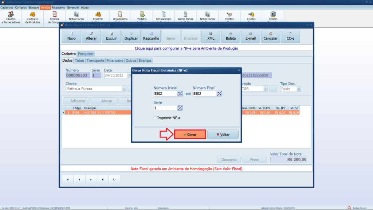373x210 pixels.
Task: Click the refresh icon in record navigator
Action: coord(114,179)
